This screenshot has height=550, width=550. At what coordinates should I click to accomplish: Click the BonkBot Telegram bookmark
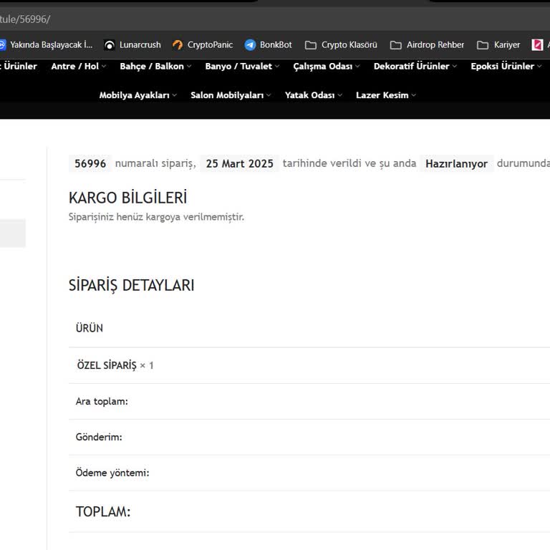tap(269, 44)
